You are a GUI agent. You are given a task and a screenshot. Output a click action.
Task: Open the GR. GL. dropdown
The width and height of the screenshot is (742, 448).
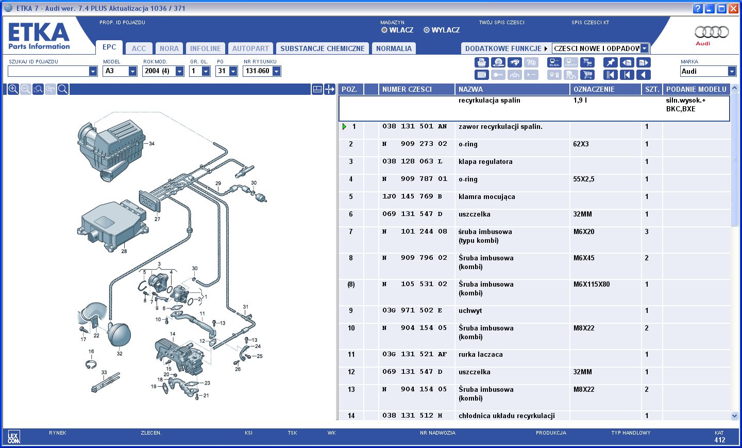206,71
